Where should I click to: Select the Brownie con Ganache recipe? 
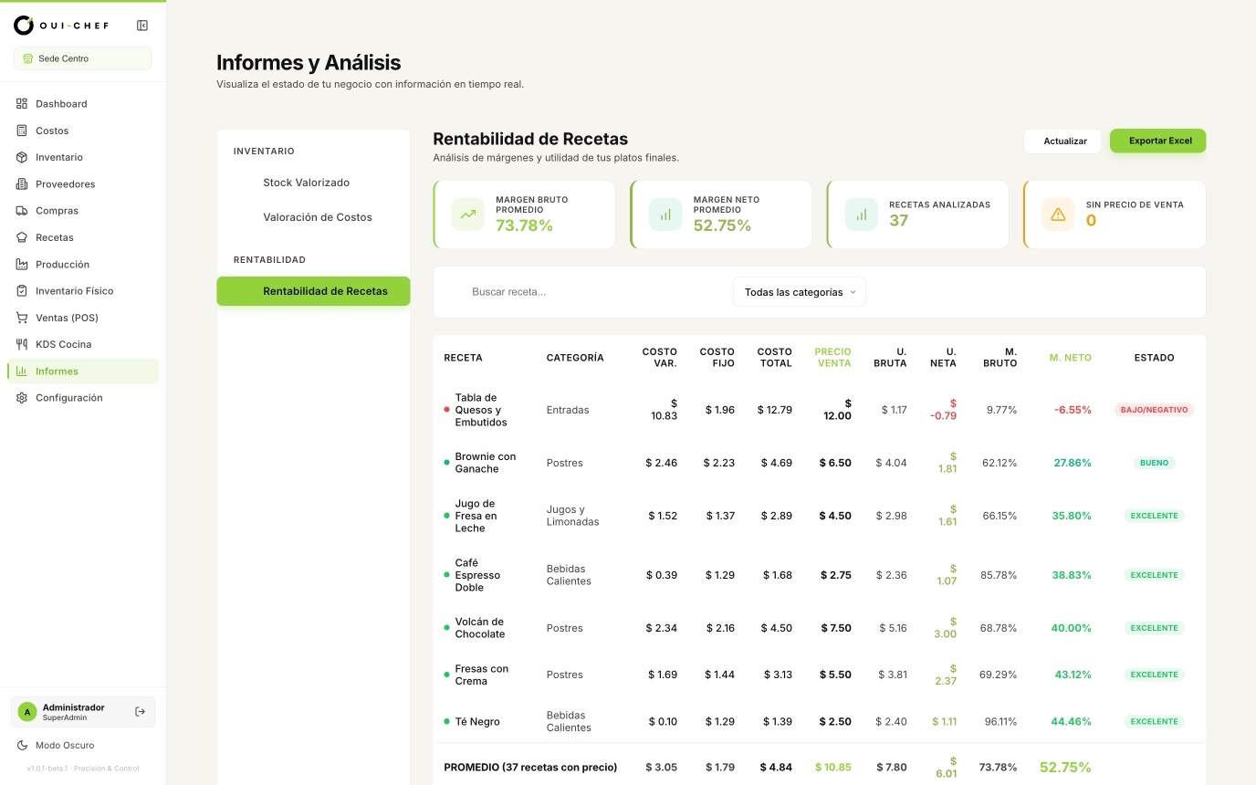[486, 463]
